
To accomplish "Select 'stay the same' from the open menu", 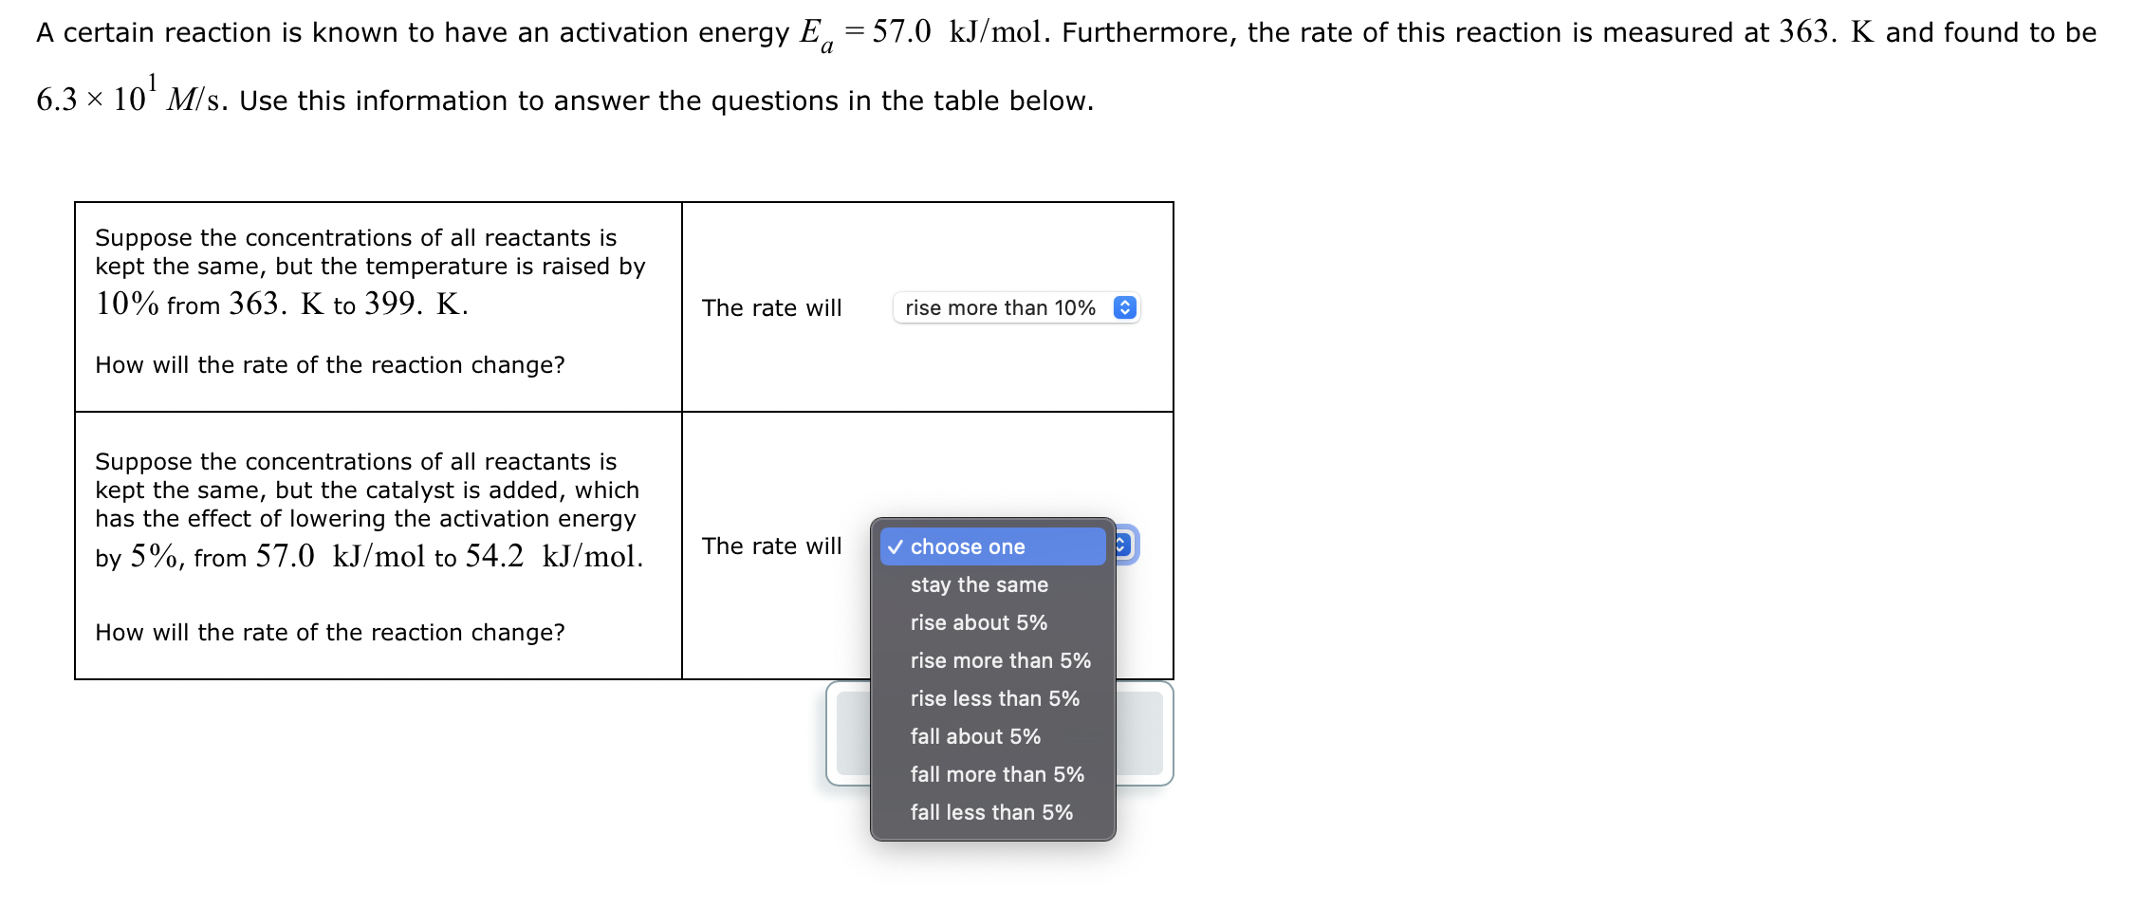I will [978, 584].
